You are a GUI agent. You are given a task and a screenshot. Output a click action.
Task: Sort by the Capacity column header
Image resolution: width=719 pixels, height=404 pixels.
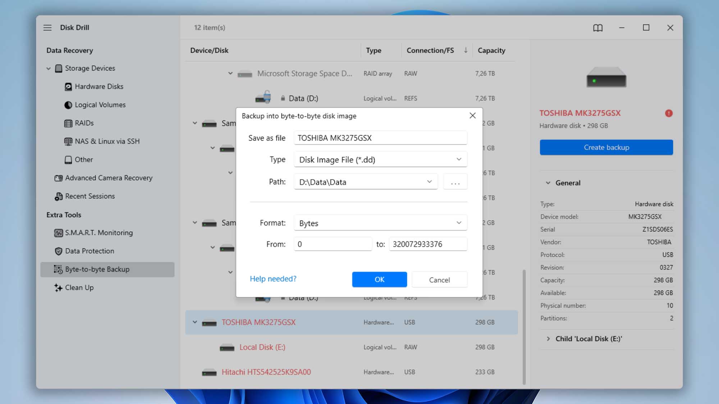click(x=491, y=50)
